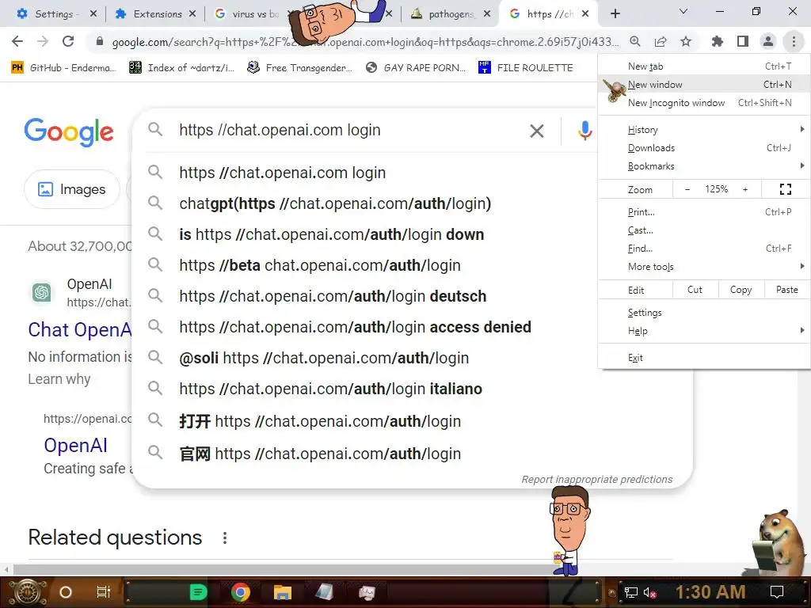Click the address bar URL
The image size is (811, 608).
coord(364,42)
